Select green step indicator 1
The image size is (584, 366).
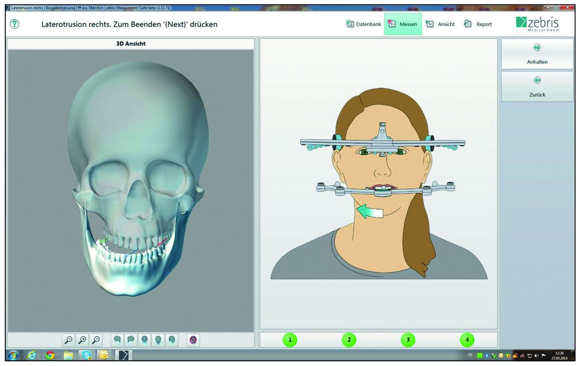pos(290,340)
